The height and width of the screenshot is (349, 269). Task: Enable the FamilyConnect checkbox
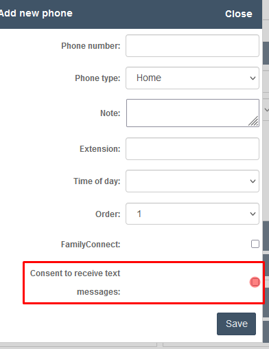255,244
